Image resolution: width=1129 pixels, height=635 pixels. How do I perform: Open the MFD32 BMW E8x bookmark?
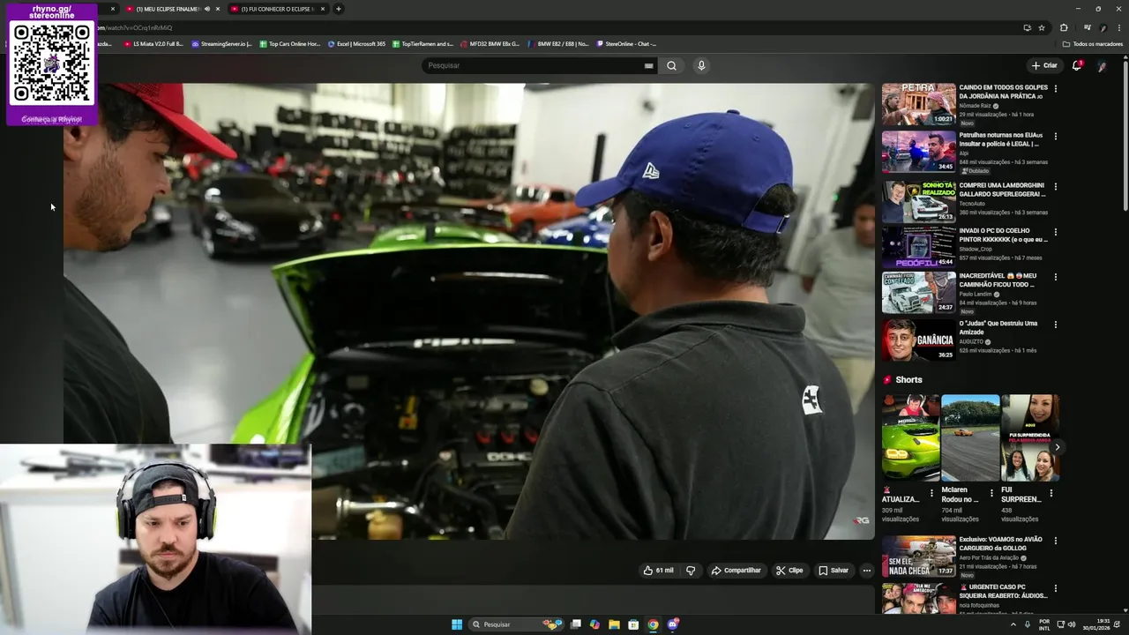tap(490, 44)
